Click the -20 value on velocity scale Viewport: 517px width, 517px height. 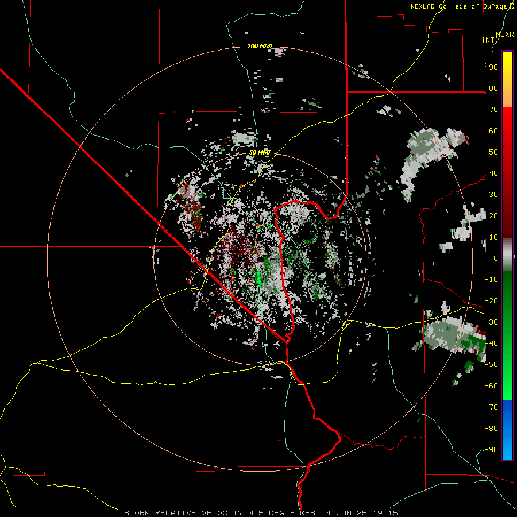[491, 300]
